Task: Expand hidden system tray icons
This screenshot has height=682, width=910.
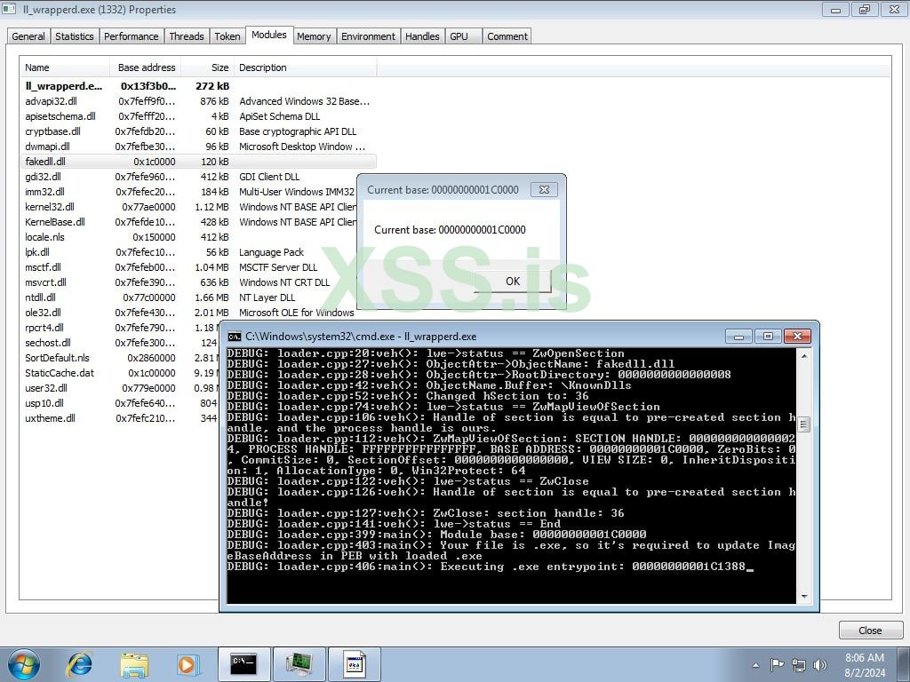Action: (x=755, y=664)
